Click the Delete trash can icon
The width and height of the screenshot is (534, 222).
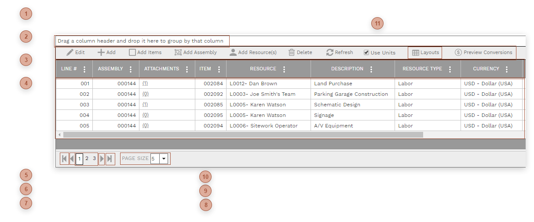click(292, 52)
